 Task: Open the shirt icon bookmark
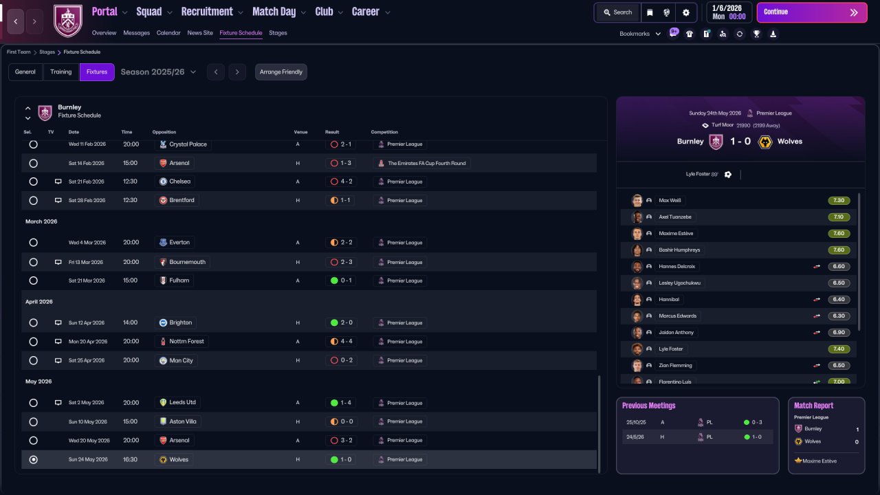click(x=690, y=34)
